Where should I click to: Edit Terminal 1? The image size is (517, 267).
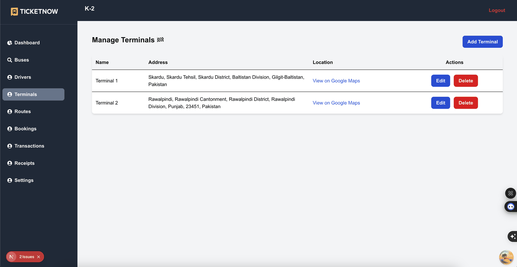[440, 81]
